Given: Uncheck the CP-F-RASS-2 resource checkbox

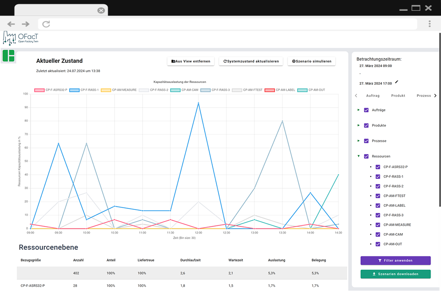Looking at the screenshot, I should [x=378, y=186].
